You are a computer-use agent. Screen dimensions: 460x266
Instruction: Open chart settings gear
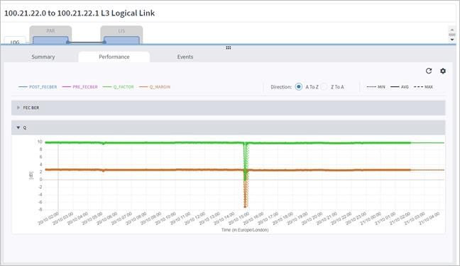(443, 71)
